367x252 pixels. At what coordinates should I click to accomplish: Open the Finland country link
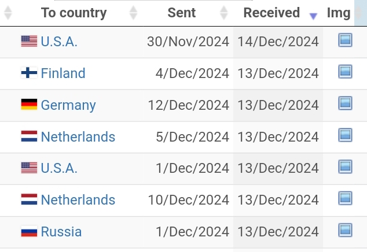click(x=63, y=73)
